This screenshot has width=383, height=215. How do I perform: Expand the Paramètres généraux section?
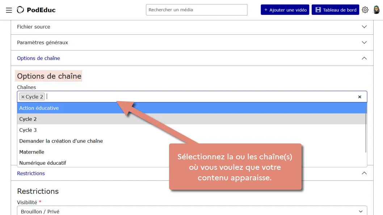tap(192, 42)
